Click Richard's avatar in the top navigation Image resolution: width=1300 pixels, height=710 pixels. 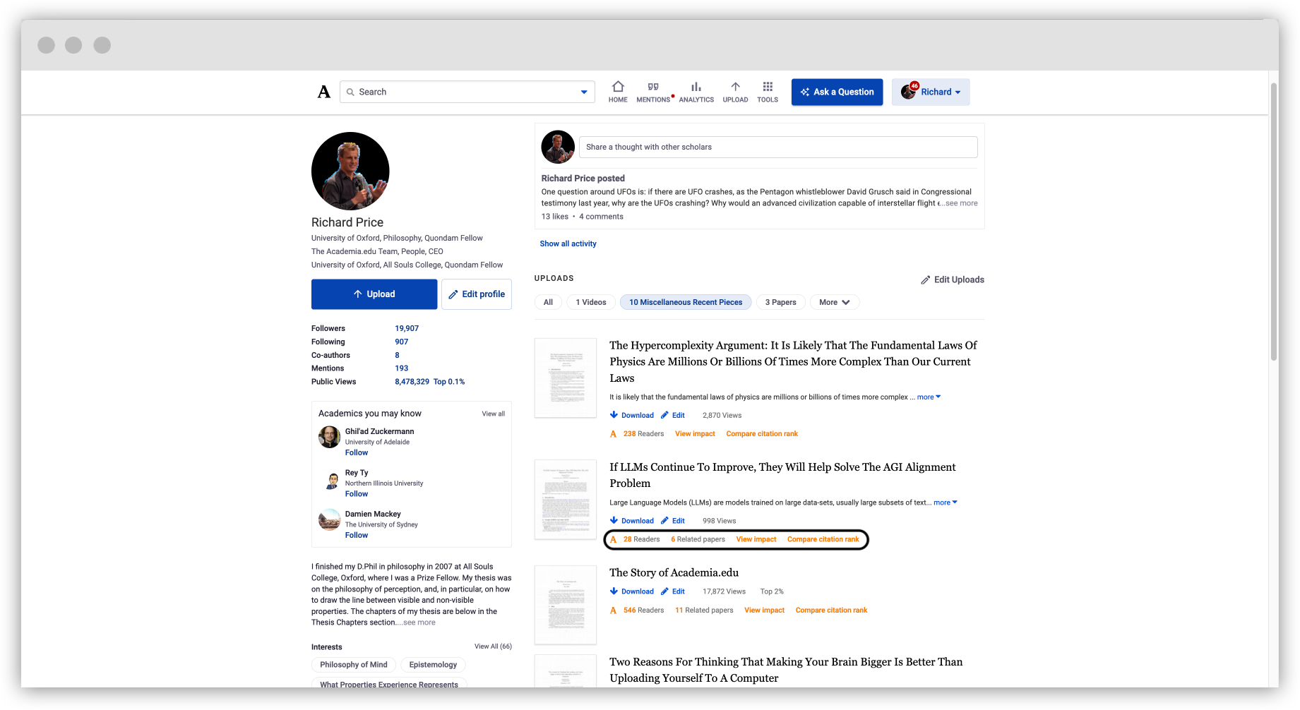[x=908, y=92]
